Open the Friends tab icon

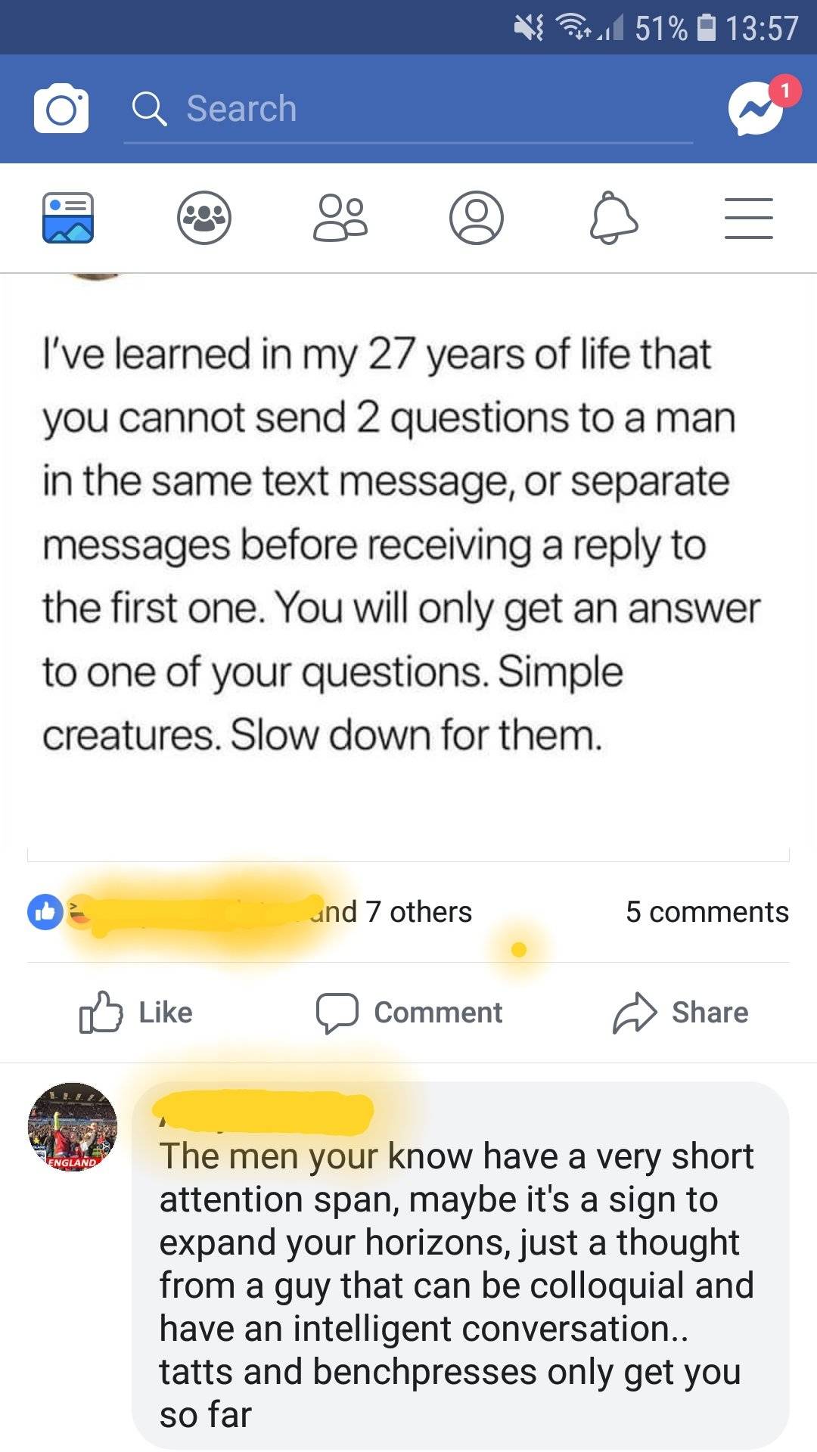(x=340, y=218)
